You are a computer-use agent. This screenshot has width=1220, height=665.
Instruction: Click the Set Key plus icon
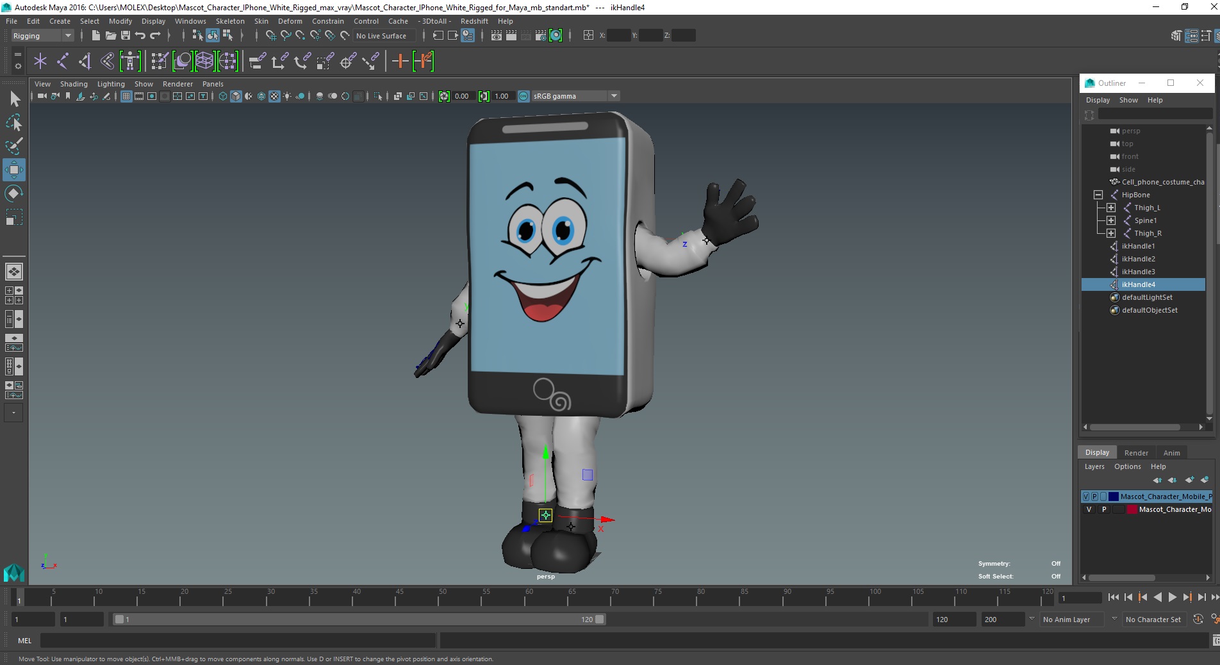click(x=400, y=62)
